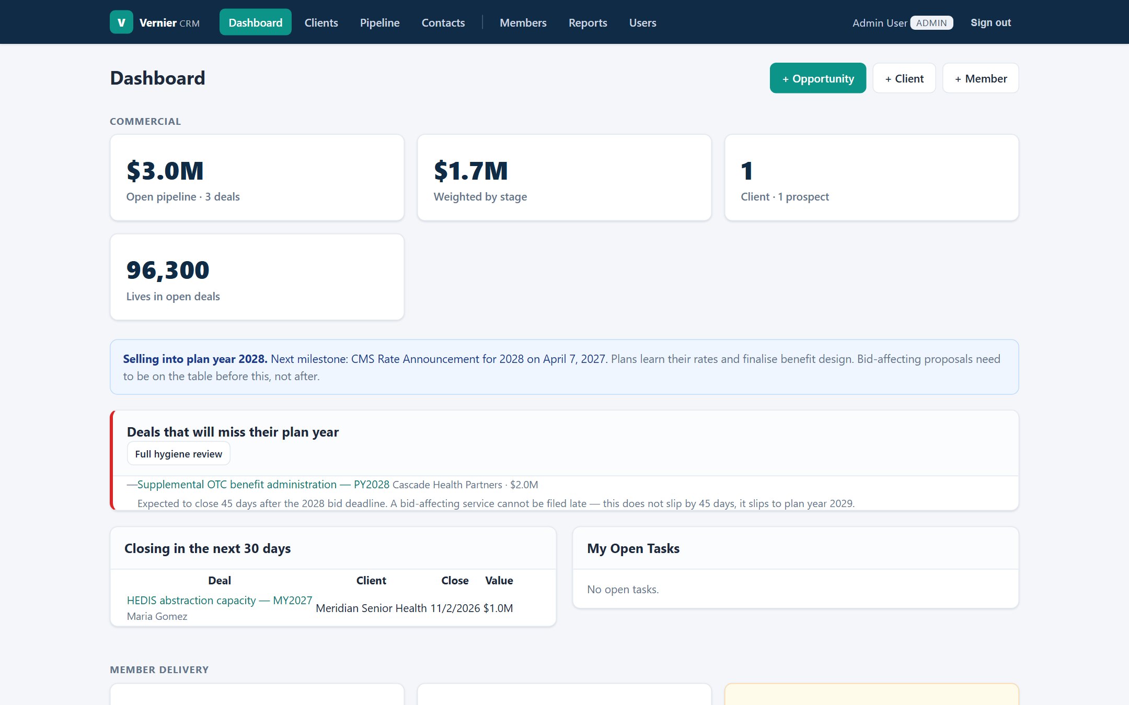This screenshot has width=1129, height=705.
Task: Navigate to Contacts
Action: point(443,22)
